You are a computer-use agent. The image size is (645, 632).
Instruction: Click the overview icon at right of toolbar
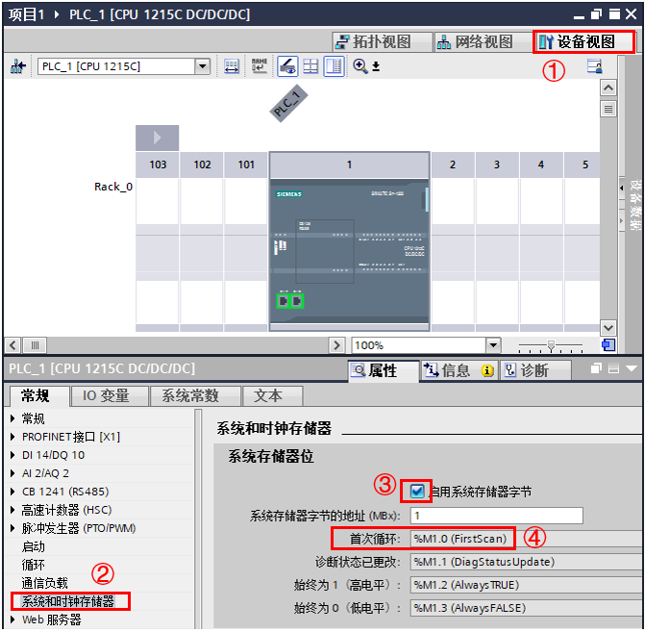coord(594,65)
